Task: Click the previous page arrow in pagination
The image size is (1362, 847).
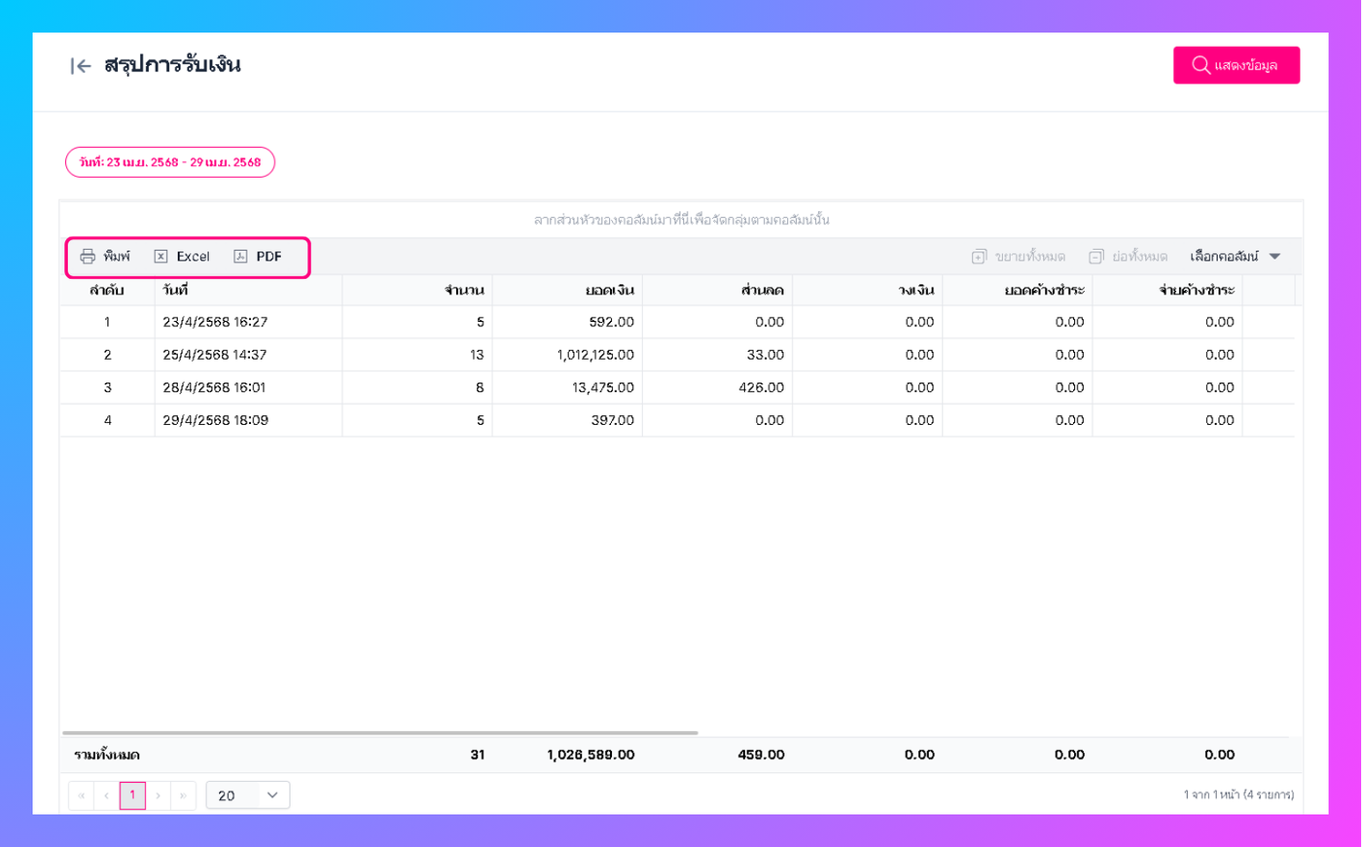Action: point(107,795)
